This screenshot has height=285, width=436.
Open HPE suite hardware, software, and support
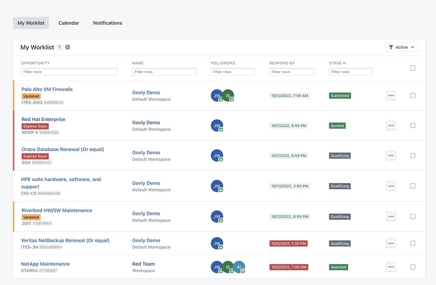(x=61, y=183)
